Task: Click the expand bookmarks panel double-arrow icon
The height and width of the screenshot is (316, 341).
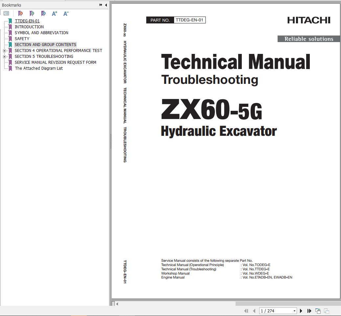Action: point(101,5)
